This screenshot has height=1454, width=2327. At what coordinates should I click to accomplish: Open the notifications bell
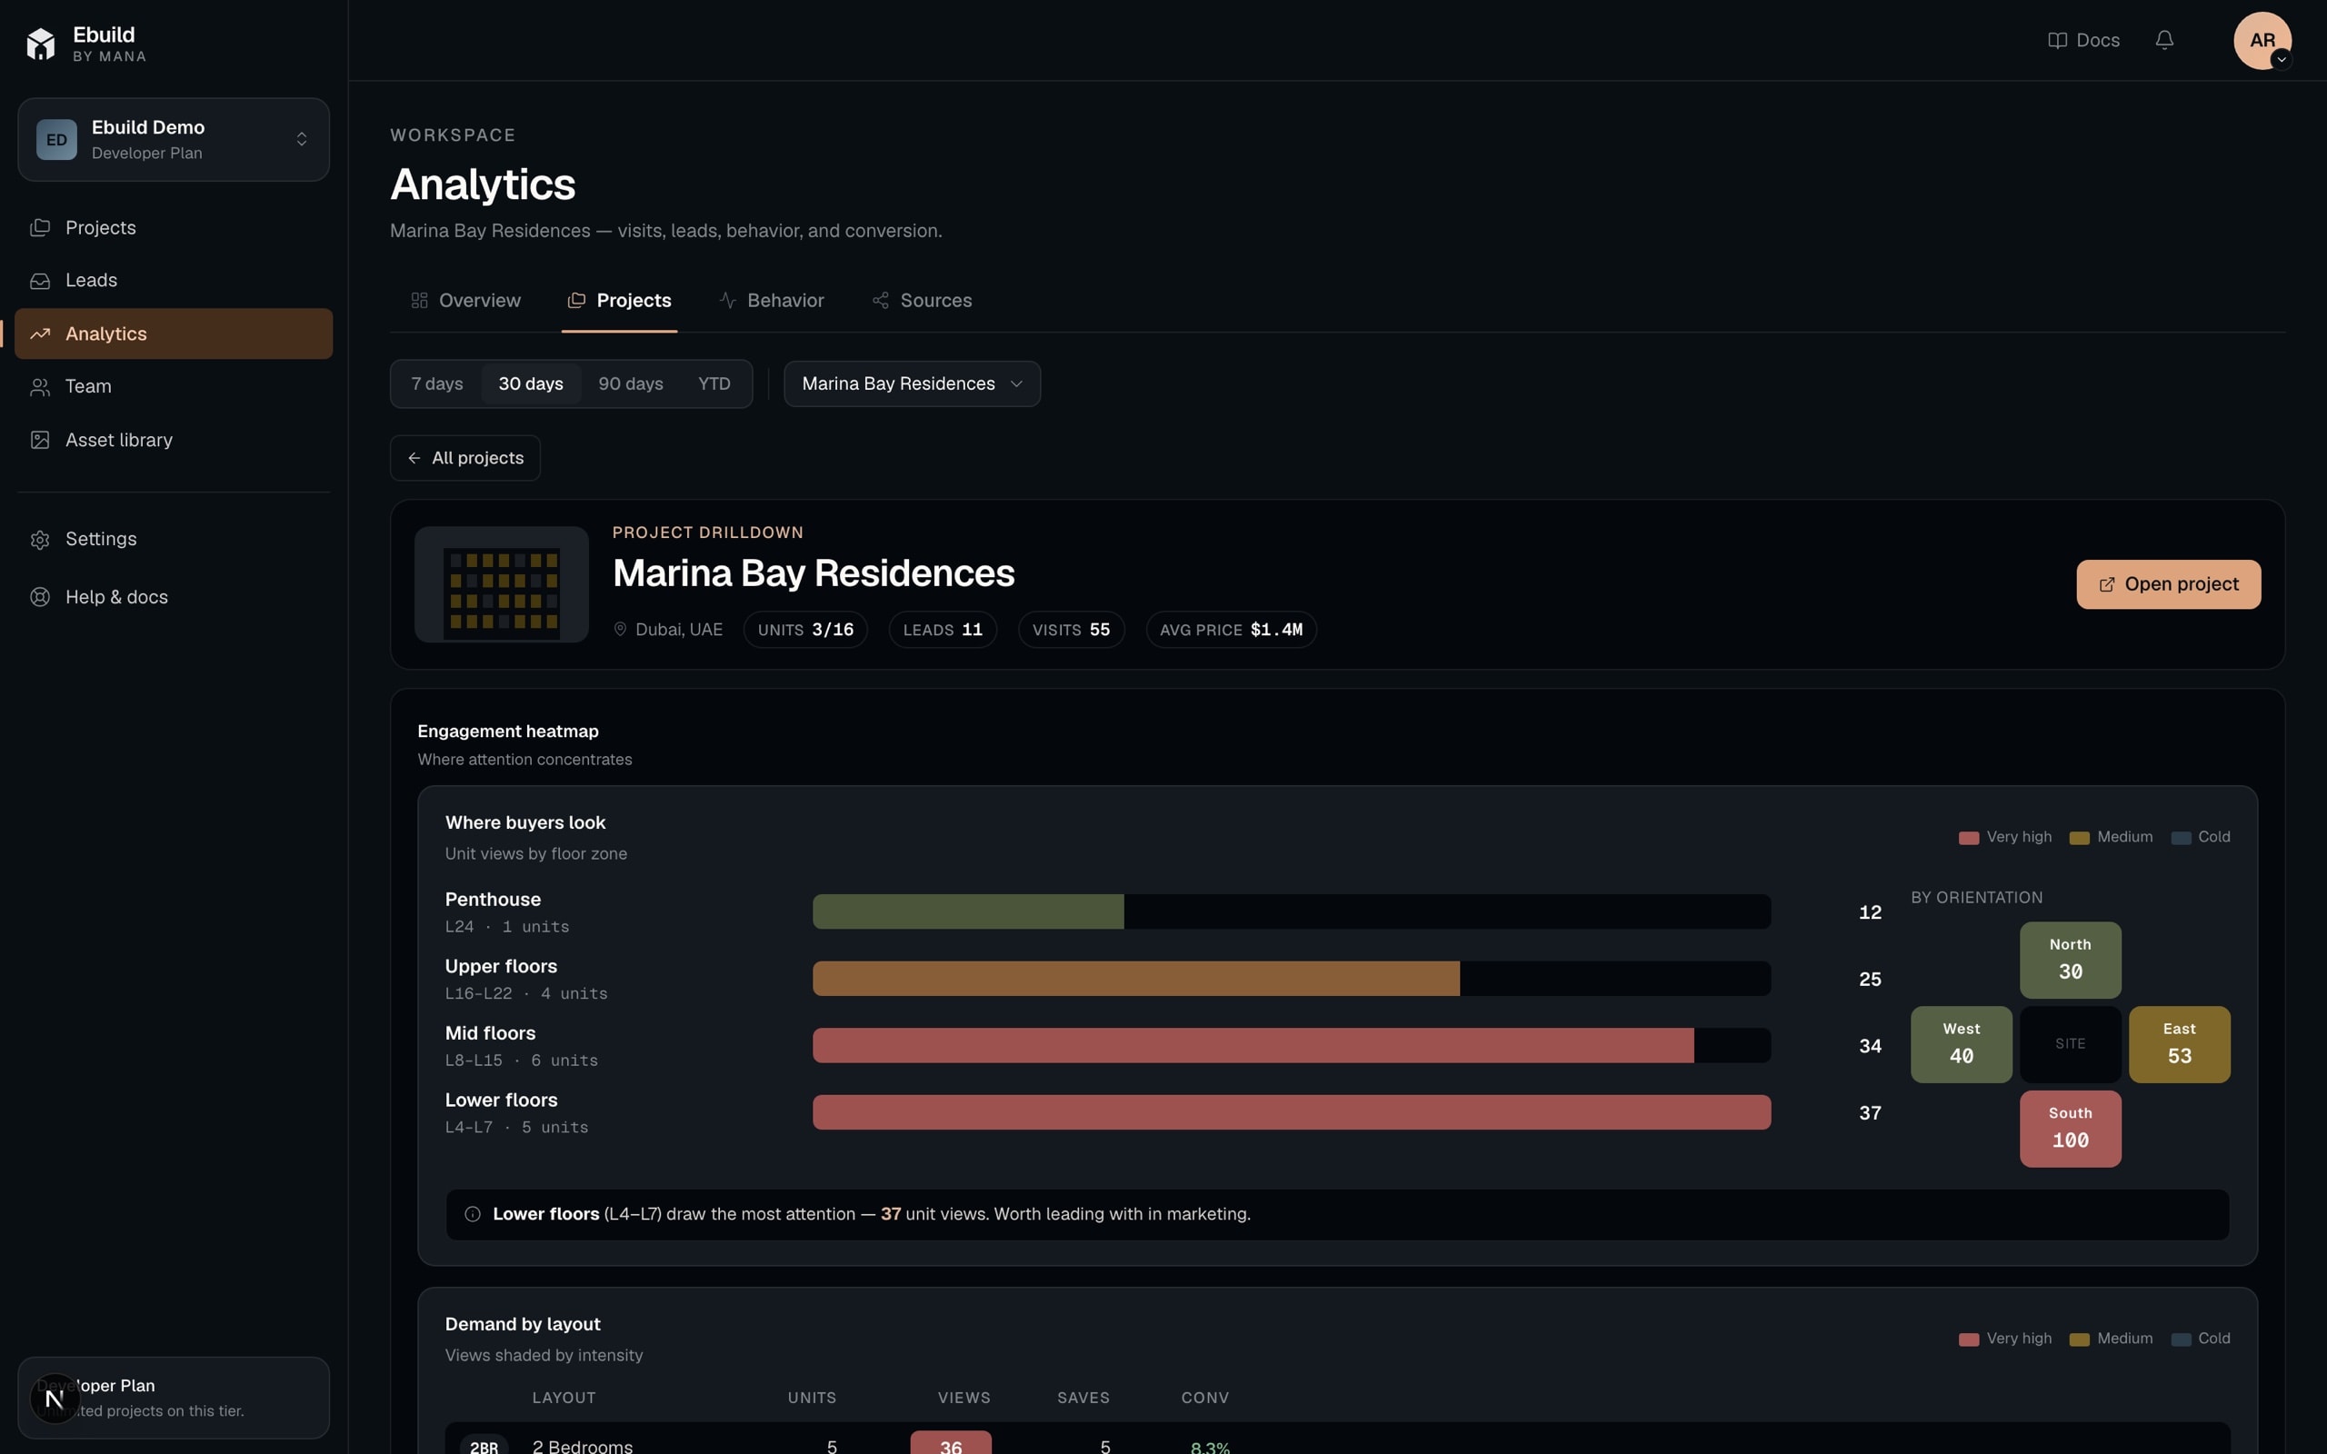[x=2164, y=39]
